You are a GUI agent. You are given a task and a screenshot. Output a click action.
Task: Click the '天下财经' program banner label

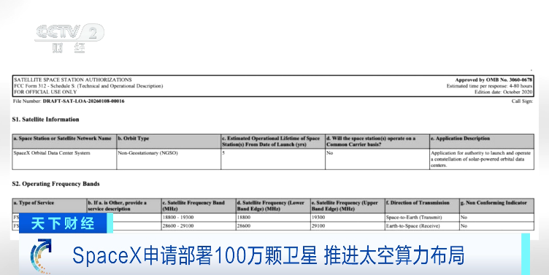click(63, 223)
